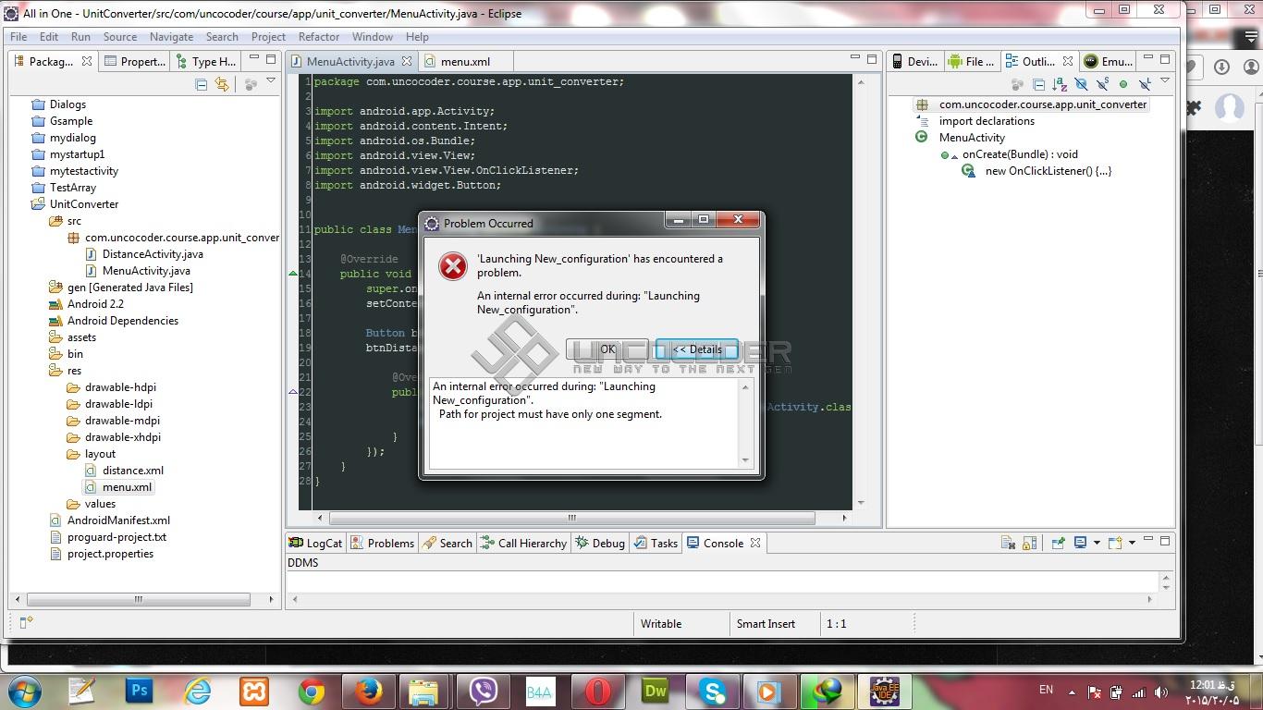
Task: Collapse all in Outline view toolbar
Action: [1038, 84]
